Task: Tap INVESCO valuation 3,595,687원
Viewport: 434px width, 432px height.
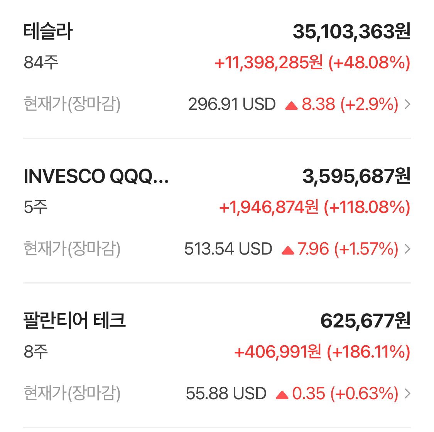Action: click(356, 176)
